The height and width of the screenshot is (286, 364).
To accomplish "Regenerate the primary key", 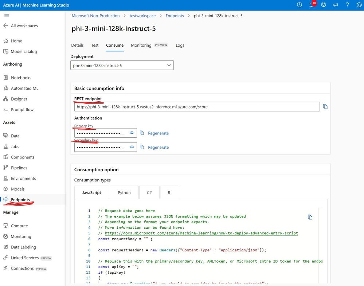I will 158,133.
